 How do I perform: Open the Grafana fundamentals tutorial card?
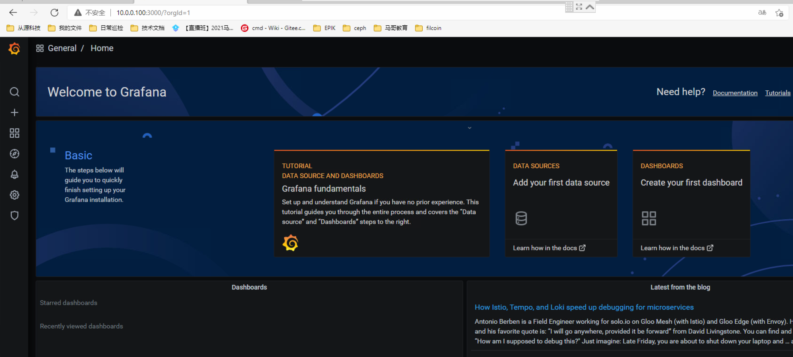coord(382,204)
